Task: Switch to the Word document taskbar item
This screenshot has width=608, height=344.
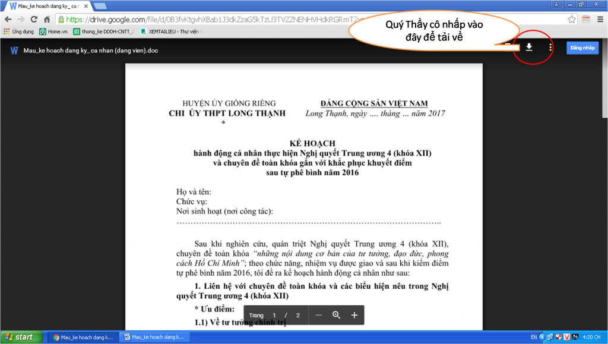Action: 153,337
